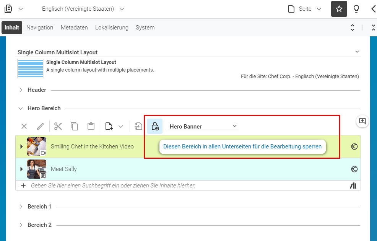This screenshot has height=241, width=377.
Task: Open the Englisch (Vereinigte Staaten) language dropdown
Action: click(83, 9)
